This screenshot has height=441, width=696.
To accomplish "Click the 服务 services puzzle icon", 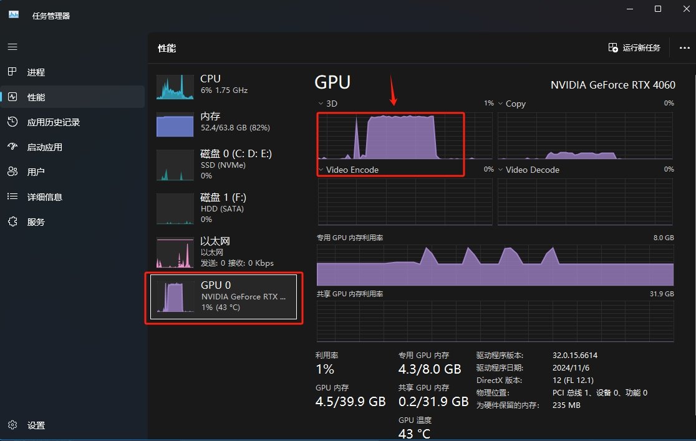I will 12,222.
